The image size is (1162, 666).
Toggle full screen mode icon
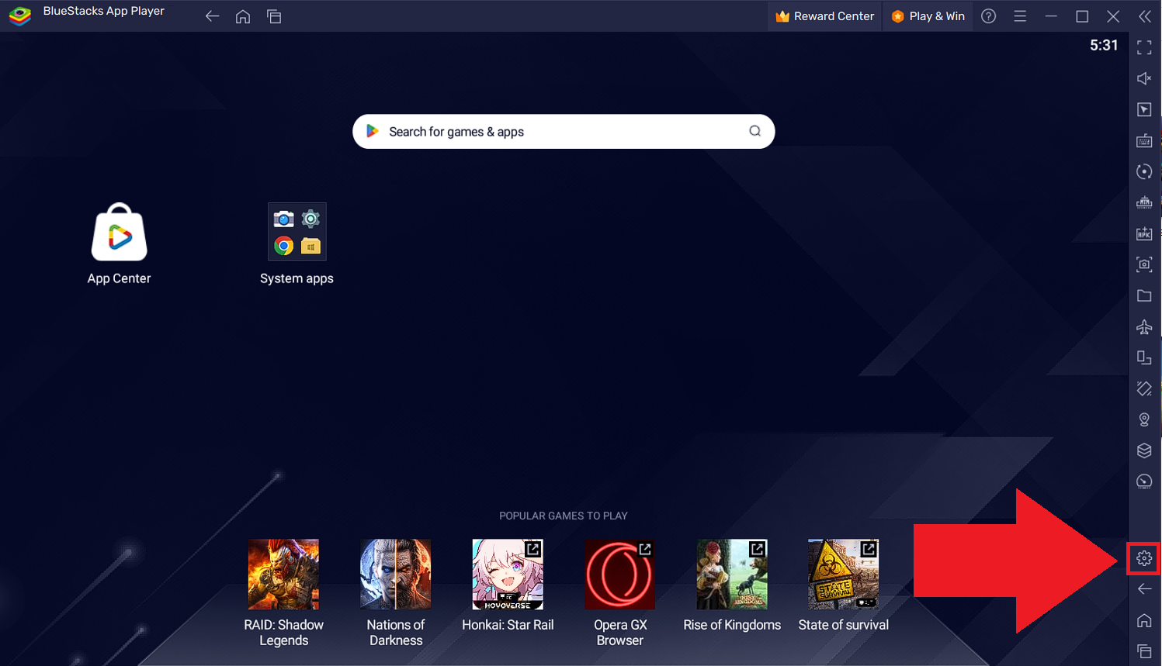[1143, 47]
